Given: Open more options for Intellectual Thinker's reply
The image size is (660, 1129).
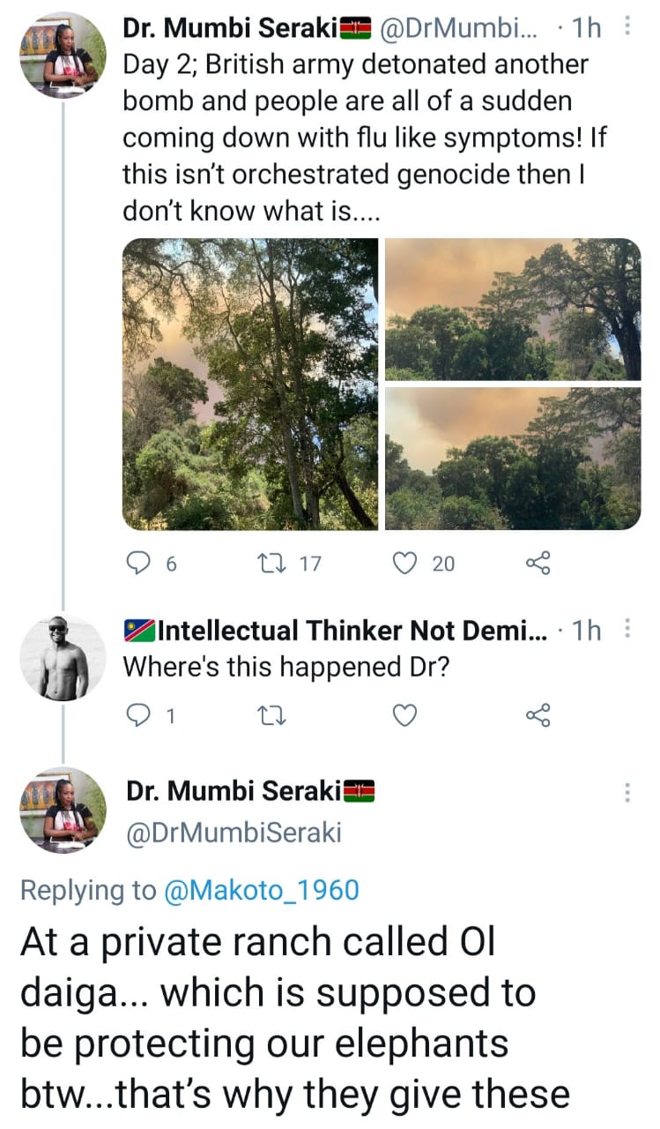Looking at the screenshot, I should point(627,630).
